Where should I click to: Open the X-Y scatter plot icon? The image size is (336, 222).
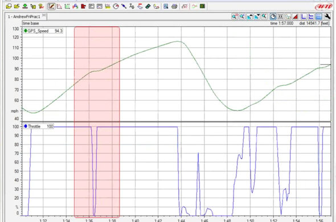tap(67, 6)
